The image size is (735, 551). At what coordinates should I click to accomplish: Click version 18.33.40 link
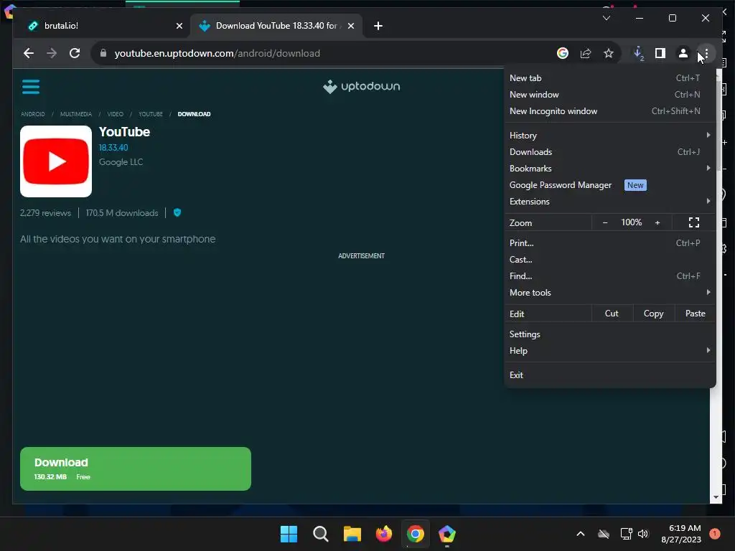point(113,148)
